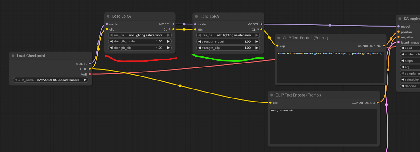
Task: Click midpoint dot on MODEL link between LoRA nodes
Action: [x=184, y=24]
